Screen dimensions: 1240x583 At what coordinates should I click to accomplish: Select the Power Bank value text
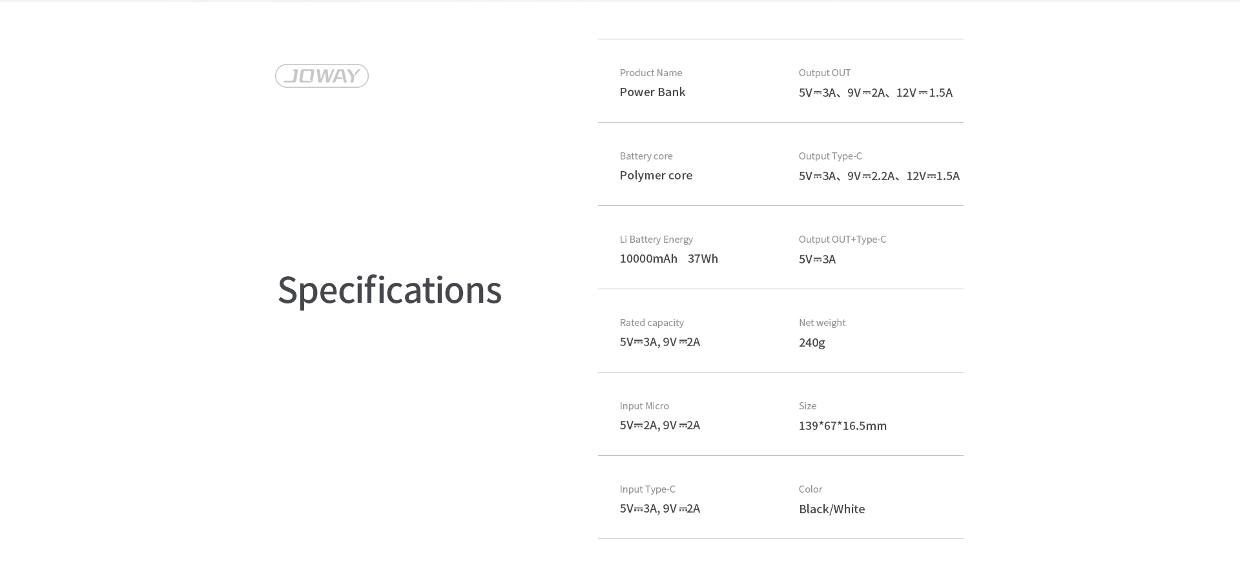[652, 92]
